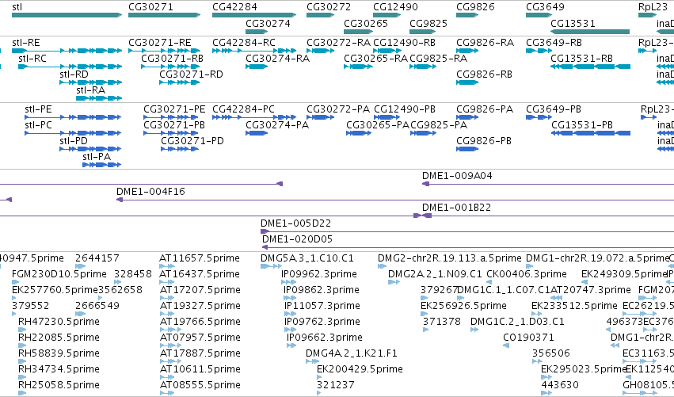Select protein stl-PD

point(74,141)
